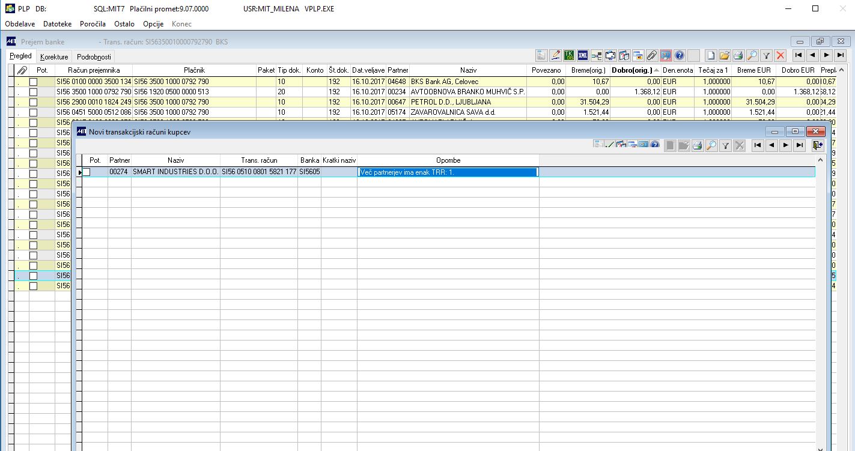Click the SI5605 bank cell in dialog

pyautogui.click(x=309, y=172)
